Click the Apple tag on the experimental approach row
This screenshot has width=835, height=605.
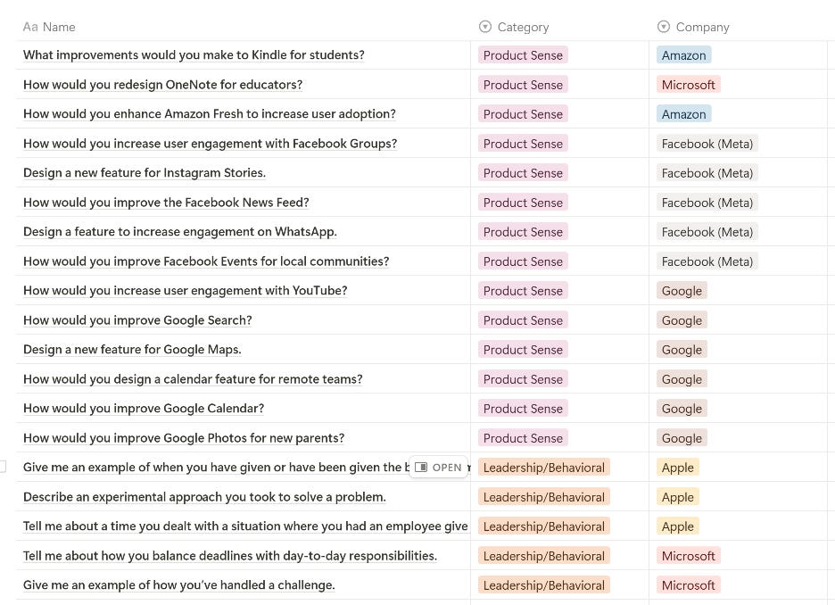pyautogui.click(x=677, y=496)
